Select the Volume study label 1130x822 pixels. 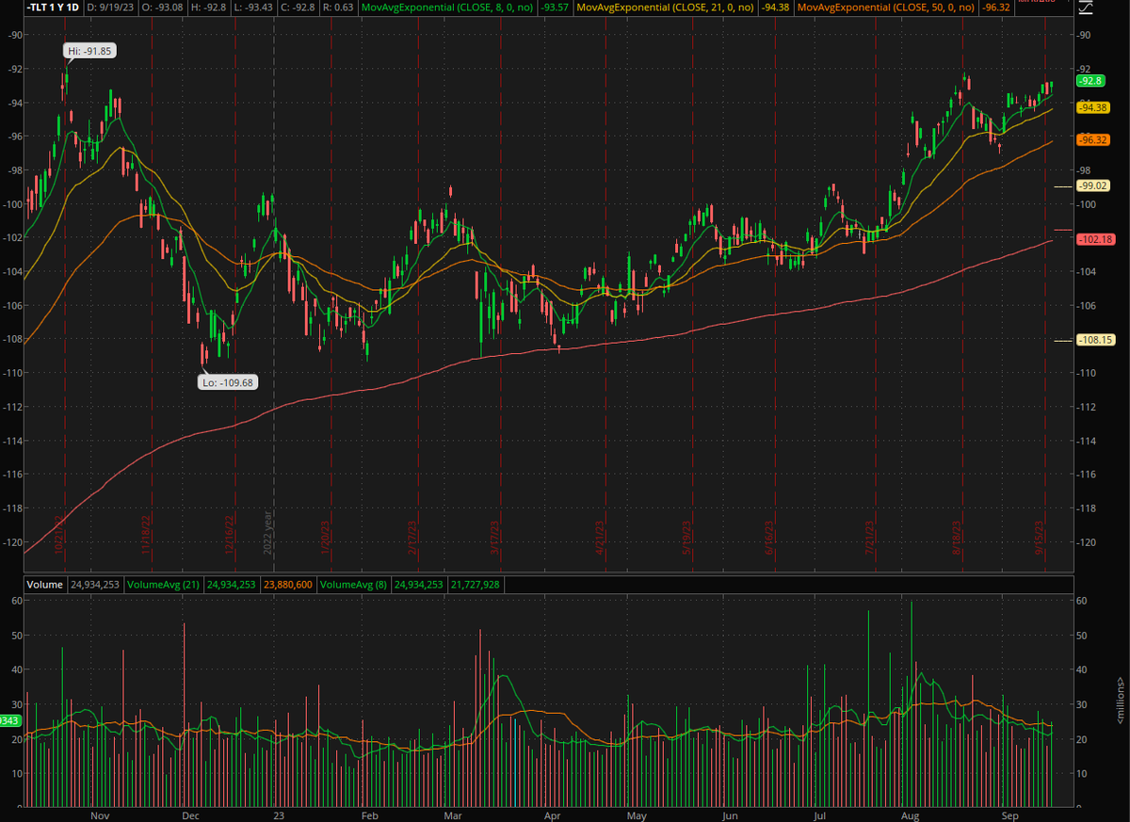pos(44,585)
